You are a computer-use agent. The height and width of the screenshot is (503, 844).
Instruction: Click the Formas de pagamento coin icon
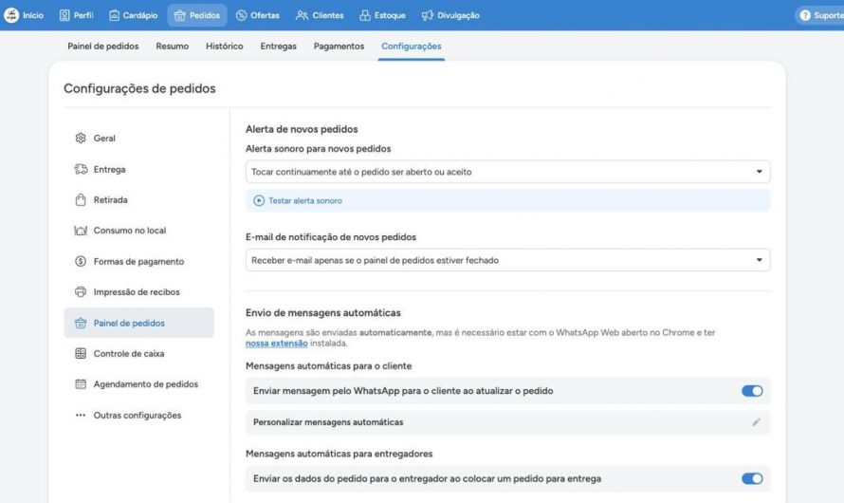tap(81, 261)
